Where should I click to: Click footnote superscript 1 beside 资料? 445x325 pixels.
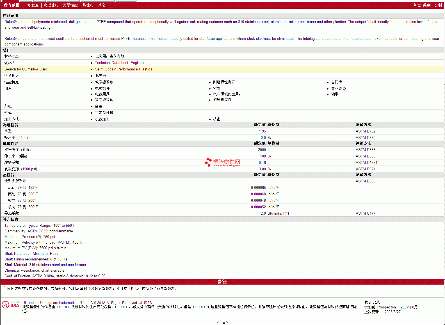[x=13, y=62]
